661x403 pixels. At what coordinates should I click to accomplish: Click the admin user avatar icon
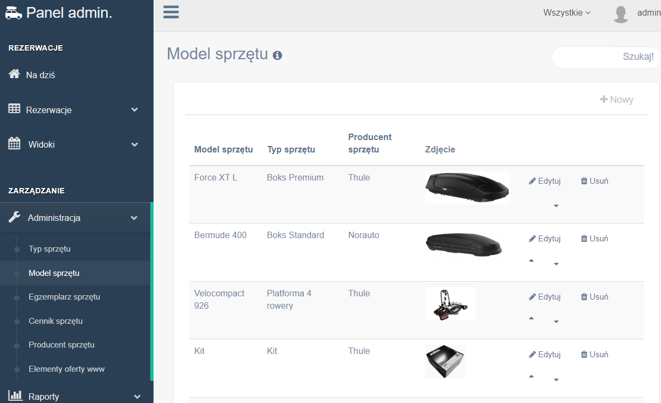621,13
